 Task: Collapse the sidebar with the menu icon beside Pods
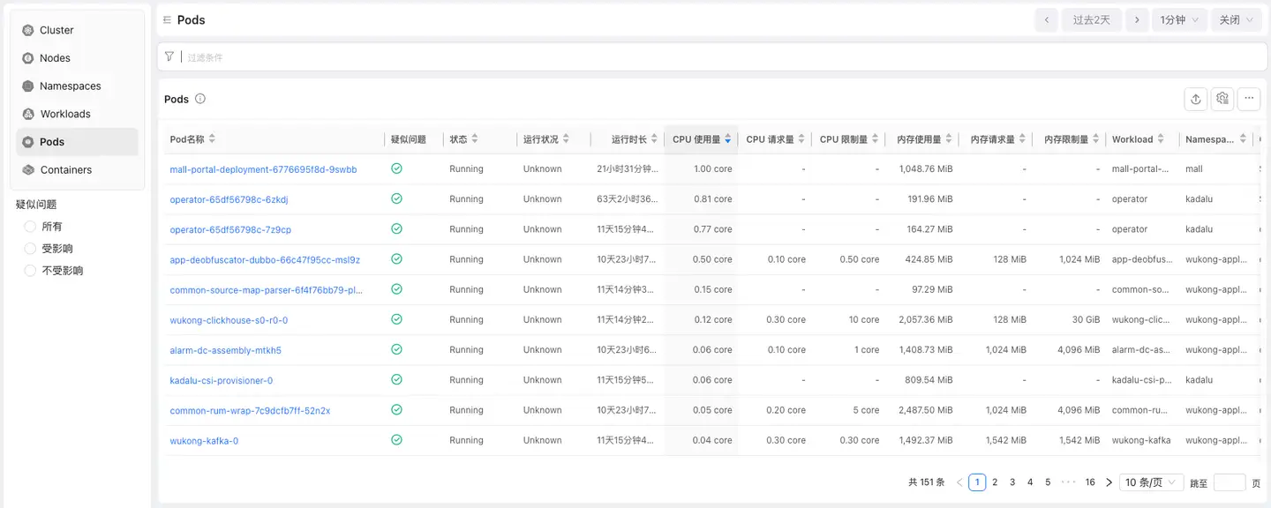(167, 20)
